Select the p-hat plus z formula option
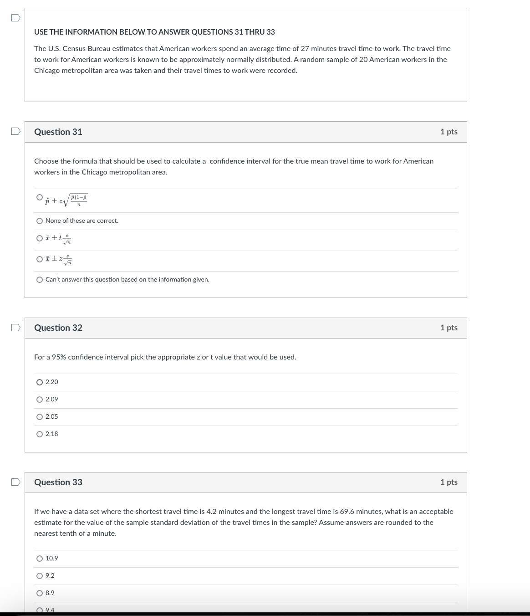Viewport: 530px width, 616px height. click(39, 196)
